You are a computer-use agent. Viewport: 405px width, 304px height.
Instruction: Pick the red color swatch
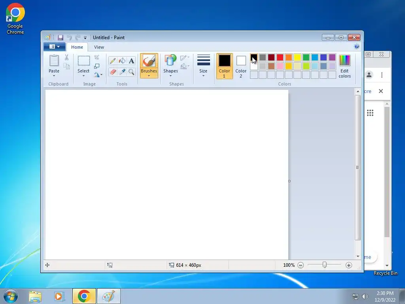tap(280, 57)
